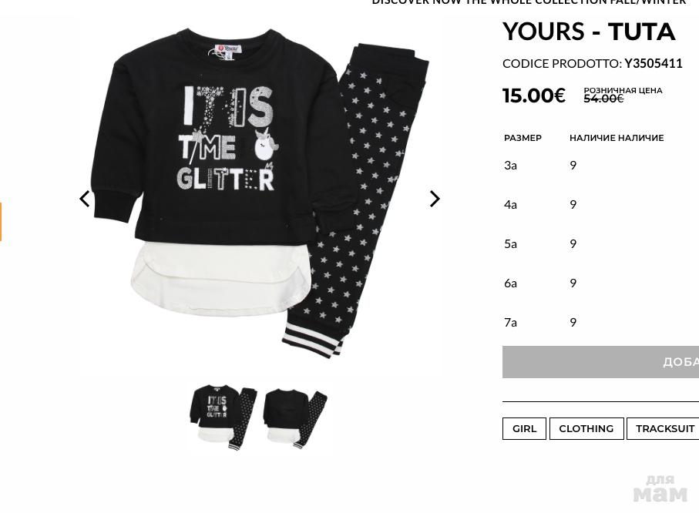This screenshot has height=513, width=699.
Task: Choose size 7a row
Action: 600,322
